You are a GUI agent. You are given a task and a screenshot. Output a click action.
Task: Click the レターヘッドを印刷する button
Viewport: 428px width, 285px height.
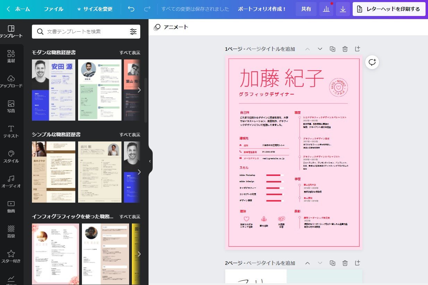tap(388, 9)
